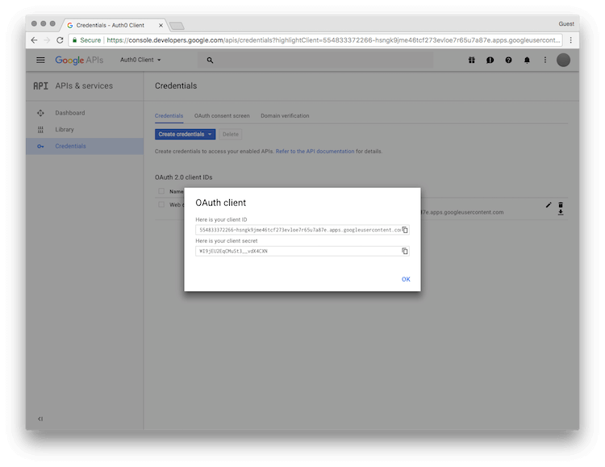Image resolution: width=605 pixels, height=467 pixels.
Task: Collapse the sidebar with bottom arrow
Action: click(x=40, y=419)
